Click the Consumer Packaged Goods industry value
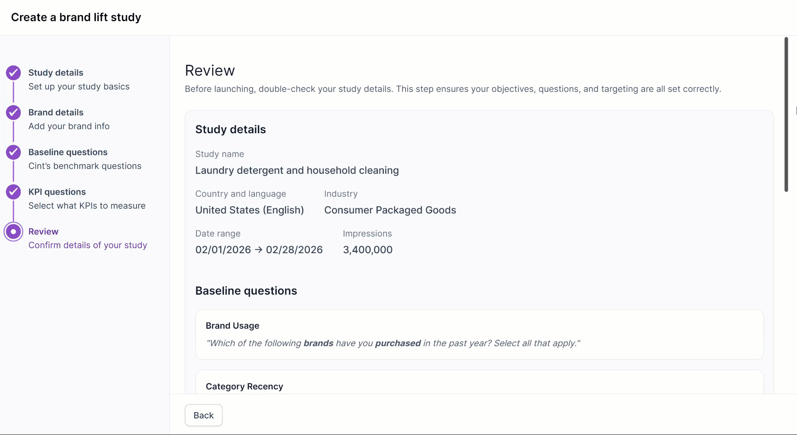This screenshot has width=797, height=435. coord(390,210)
